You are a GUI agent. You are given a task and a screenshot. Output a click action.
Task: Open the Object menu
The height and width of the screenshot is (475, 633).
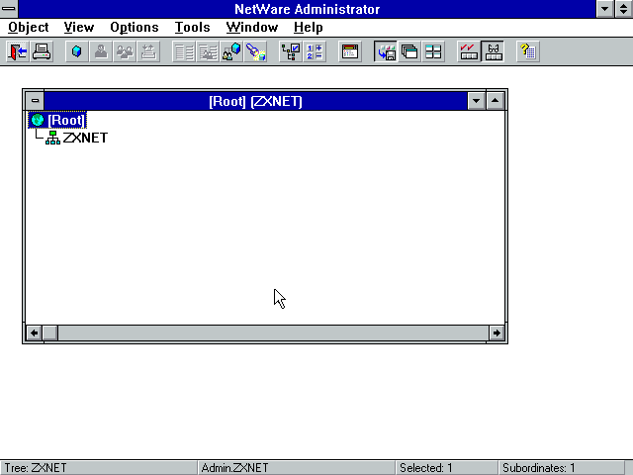[29, 28]
